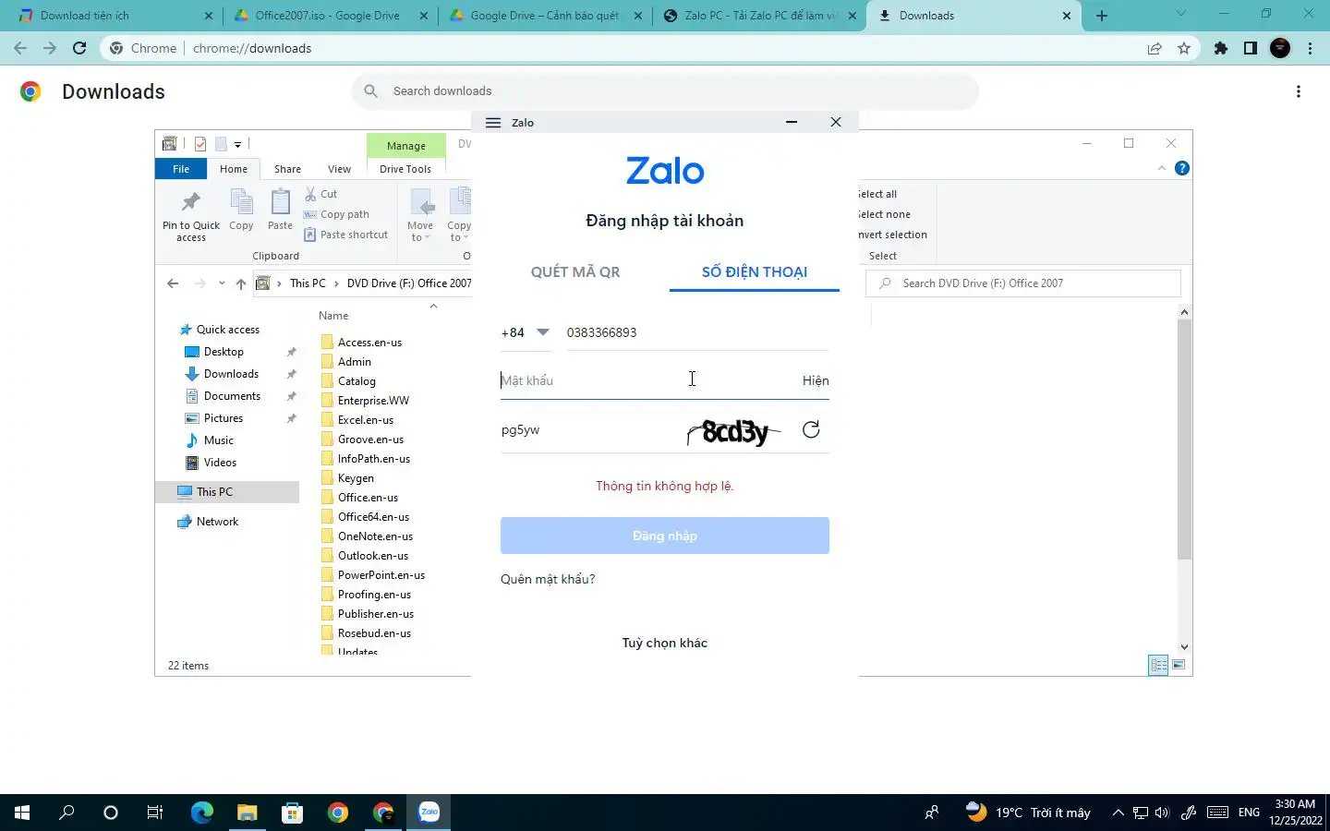The height and width of the screenshot is (831, 1330).
Task: Open Microsoft Edge from taskbar
Action: click(x=201, y=813)
